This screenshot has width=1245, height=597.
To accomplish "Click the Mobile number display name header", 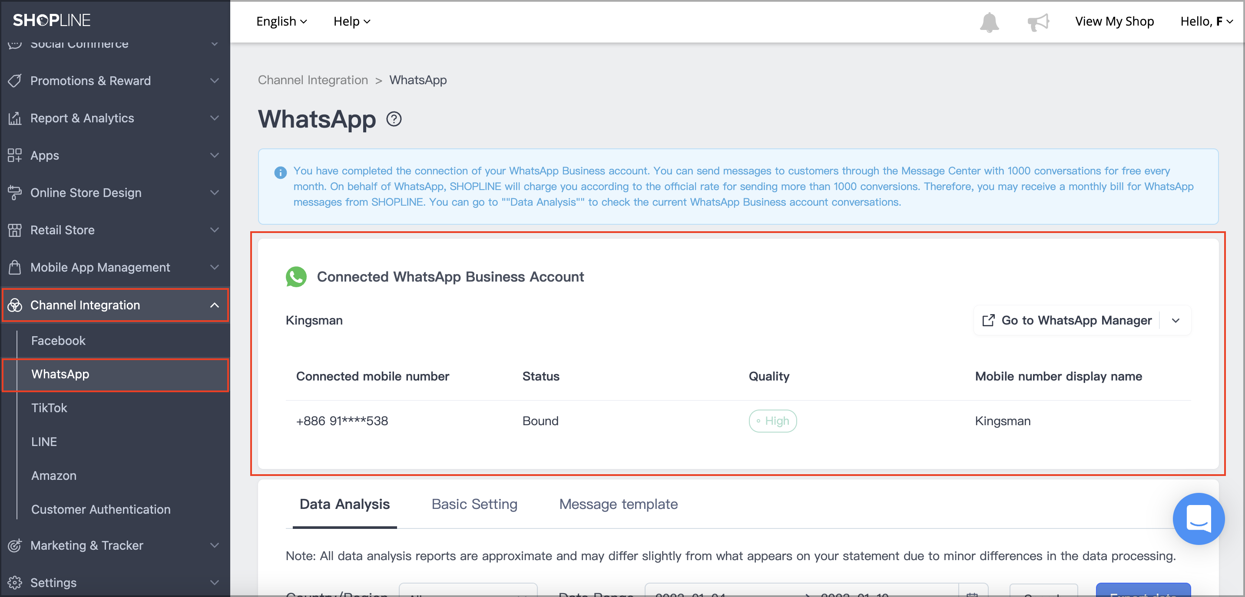I will tap(1058, 376).
